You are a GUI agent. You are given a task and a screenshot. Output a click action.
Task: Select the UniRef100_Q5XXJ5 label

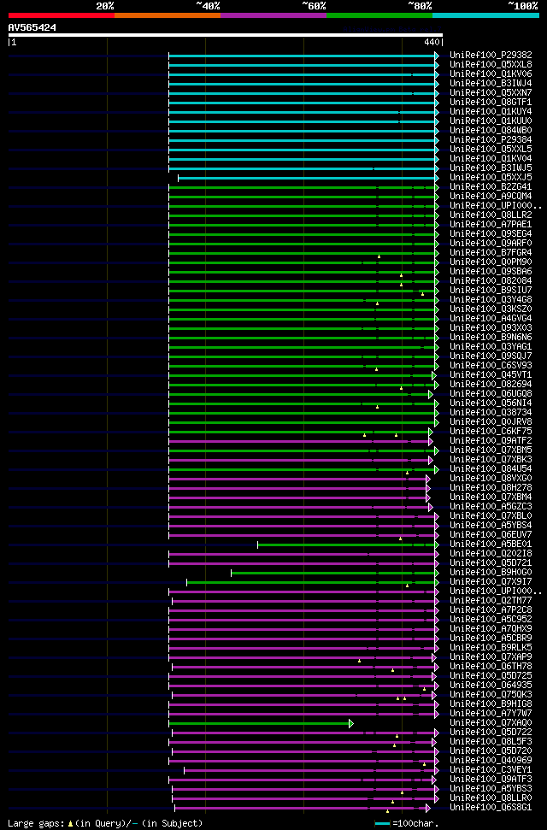(491, 177)
